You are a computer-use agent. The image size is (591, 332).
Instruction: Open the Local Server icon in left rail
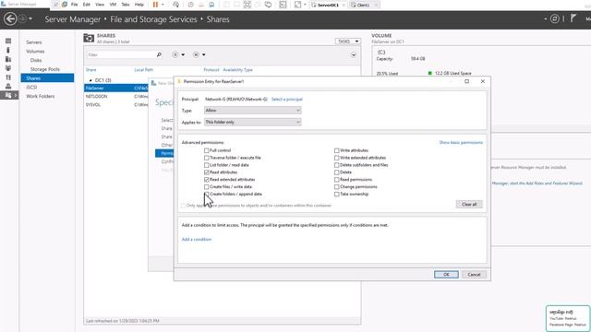(x=8, y=50)
